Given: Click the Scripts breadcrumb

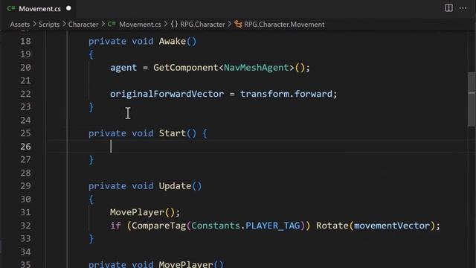Looking at the screenshot, I should point(49,25).
